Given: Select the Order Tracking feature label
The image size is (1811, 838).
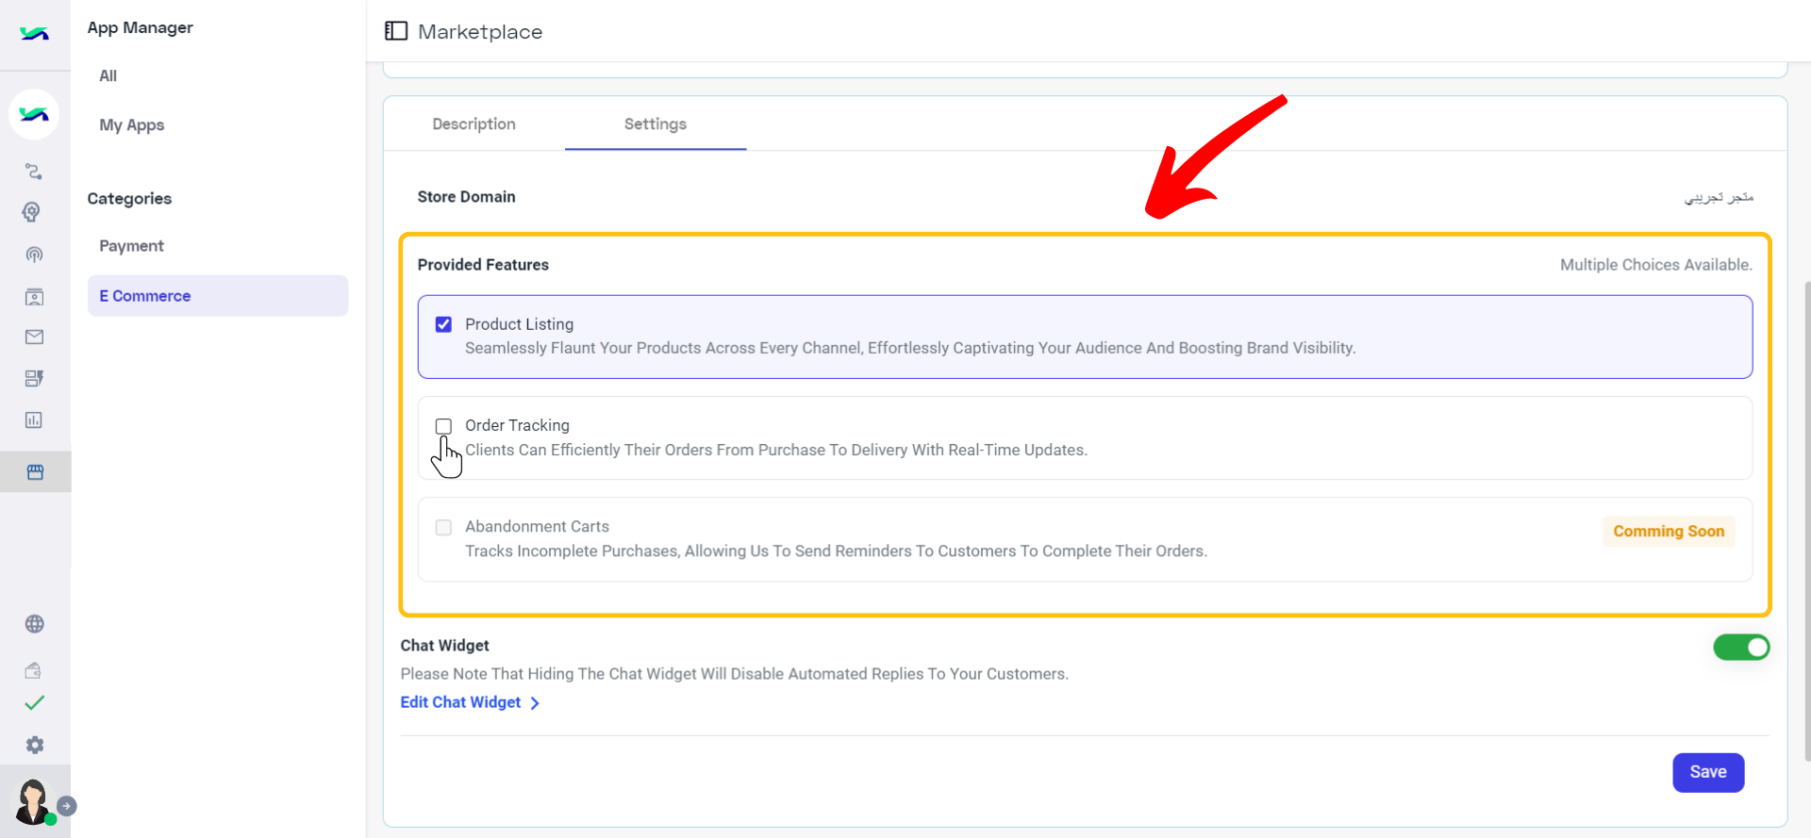Looking at the screenshot, I should click(517, 426).
